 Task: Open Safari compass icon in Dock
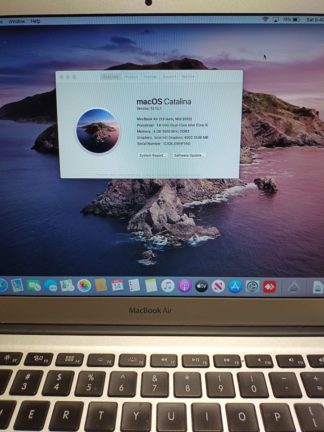[x=3, y=285]
